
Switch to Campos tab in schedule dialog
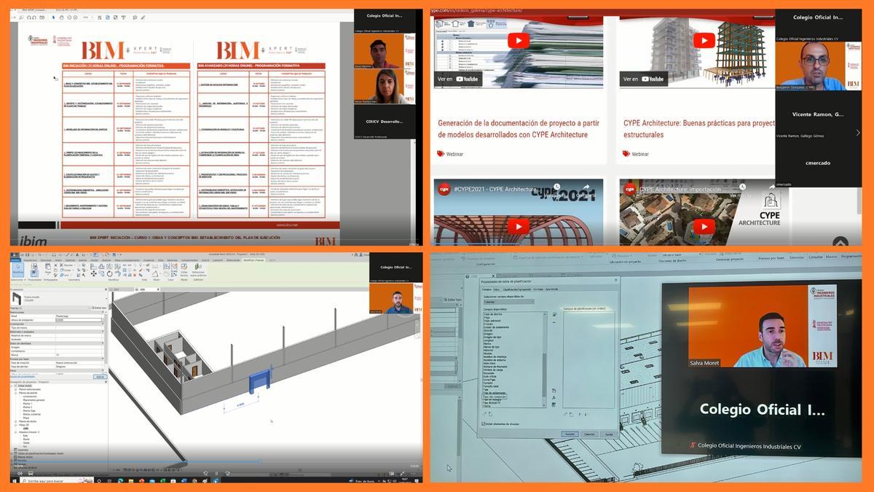487,290
